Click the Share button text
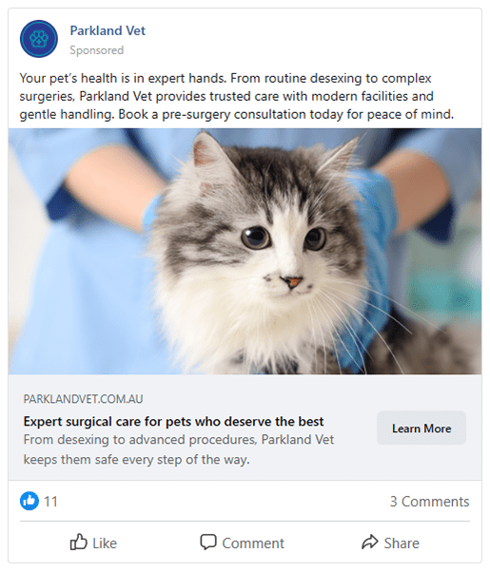490x571 pixels. coord(402,542)
